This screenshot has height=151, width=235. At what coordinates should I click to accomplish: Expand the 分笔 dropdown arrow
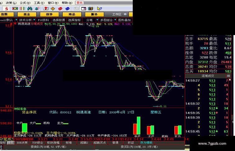tap(97, 20)
